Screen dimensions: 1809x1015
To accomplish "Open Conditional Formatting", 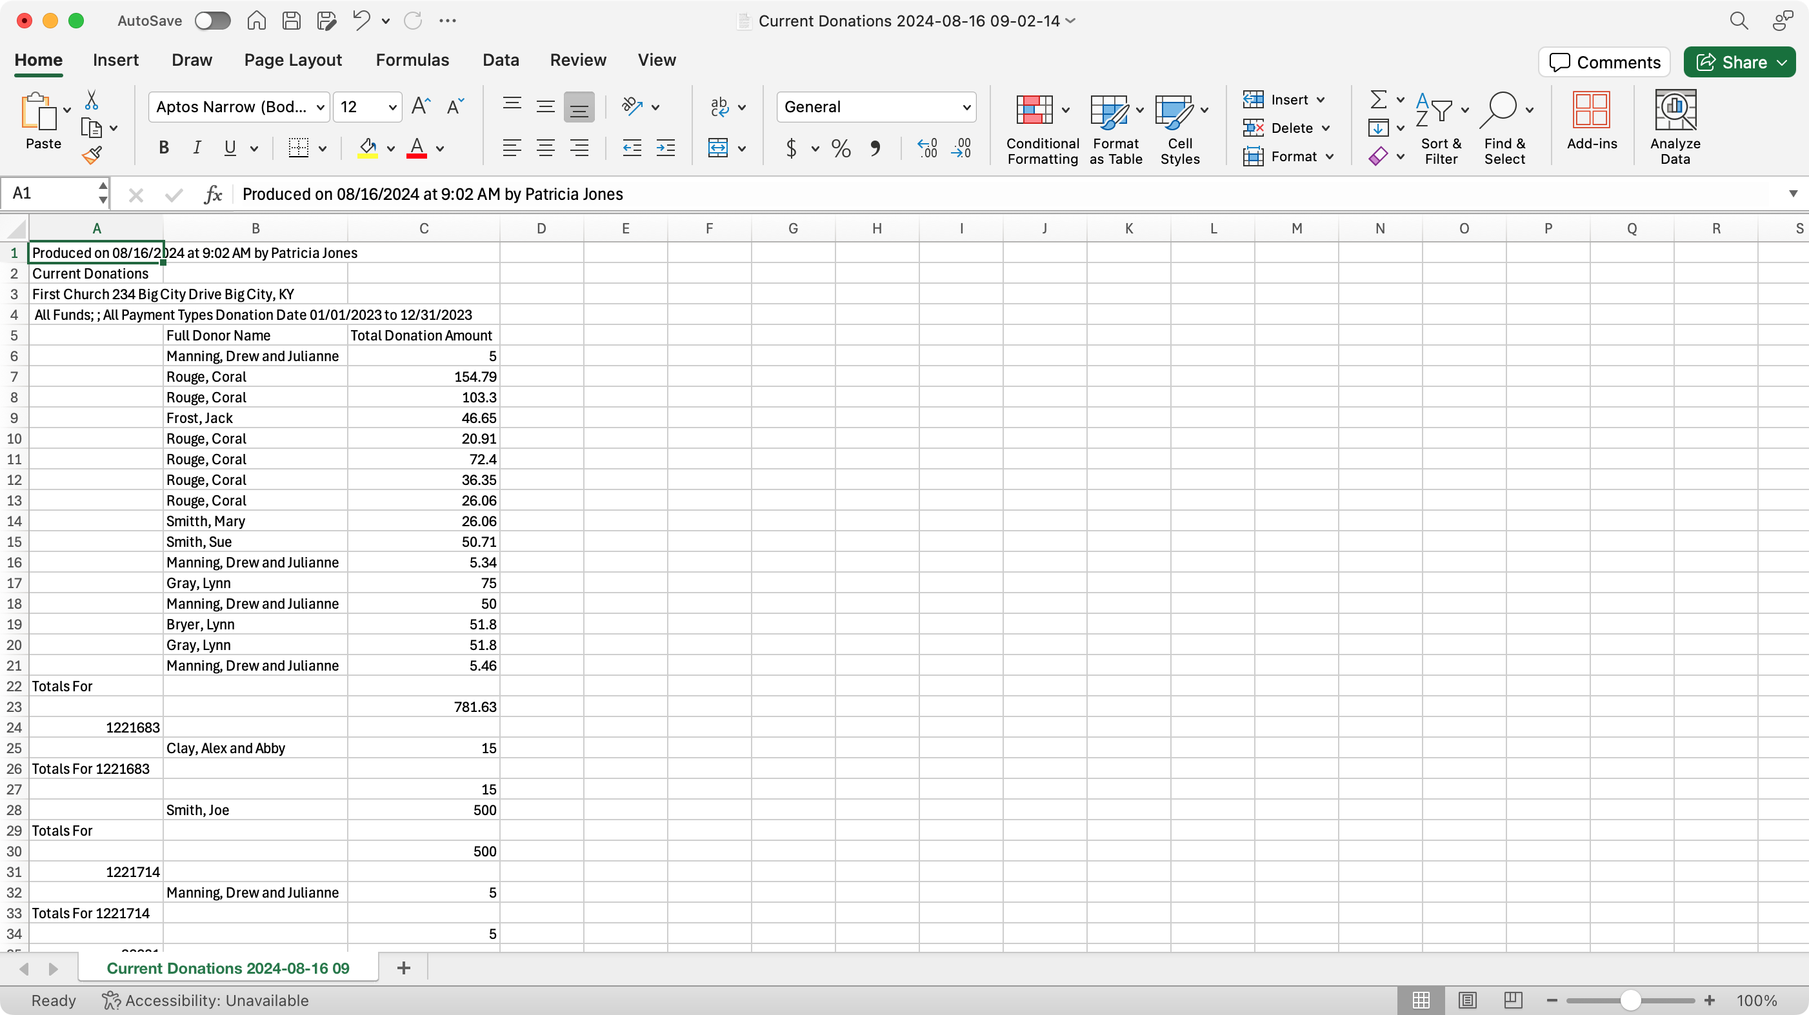I will pyautogui.click(x=1041, y=128).
